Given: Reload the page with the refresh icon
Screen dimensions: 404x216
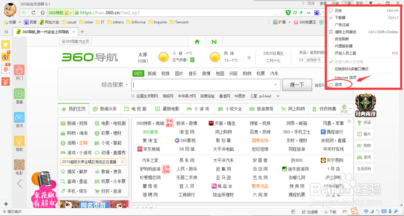Looking at the screenshot, I should click(33, 13).
